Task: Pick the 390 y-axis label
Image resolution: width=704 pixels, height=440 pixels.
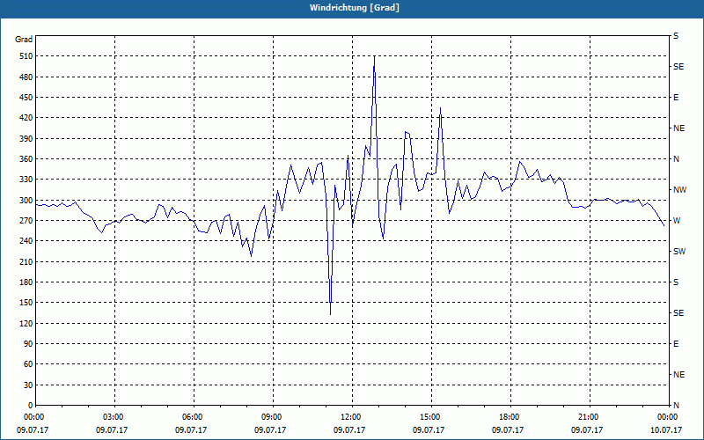Action: pyautogui.click(x=27, y=139)
